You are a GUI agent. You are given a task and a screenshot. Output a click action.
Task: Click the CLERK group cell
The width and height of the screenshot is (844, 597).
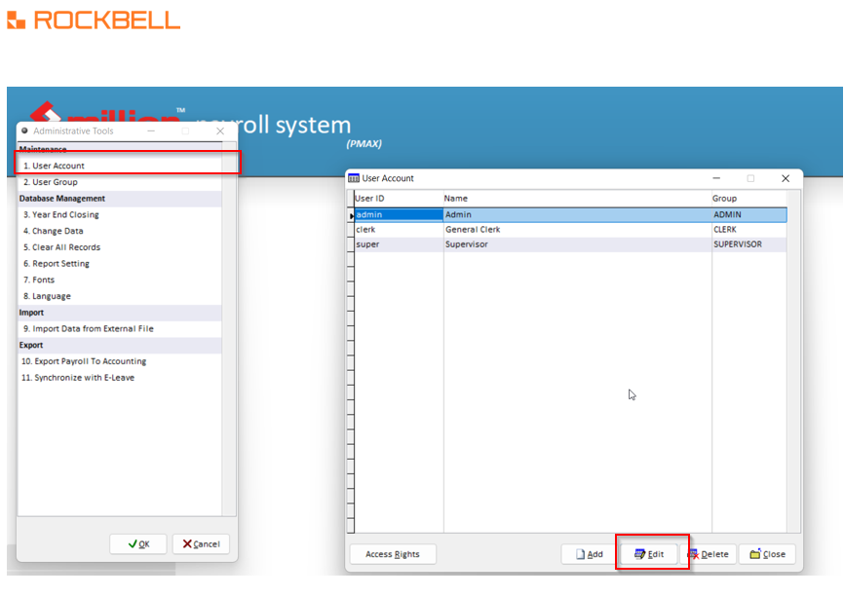point(749,229)
